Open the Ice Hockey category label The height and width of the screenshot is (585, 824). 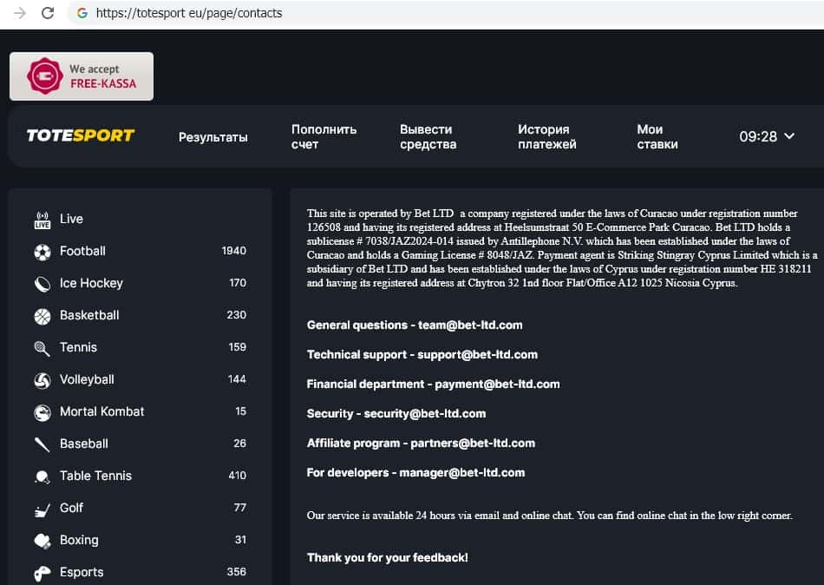click(91, 283)
